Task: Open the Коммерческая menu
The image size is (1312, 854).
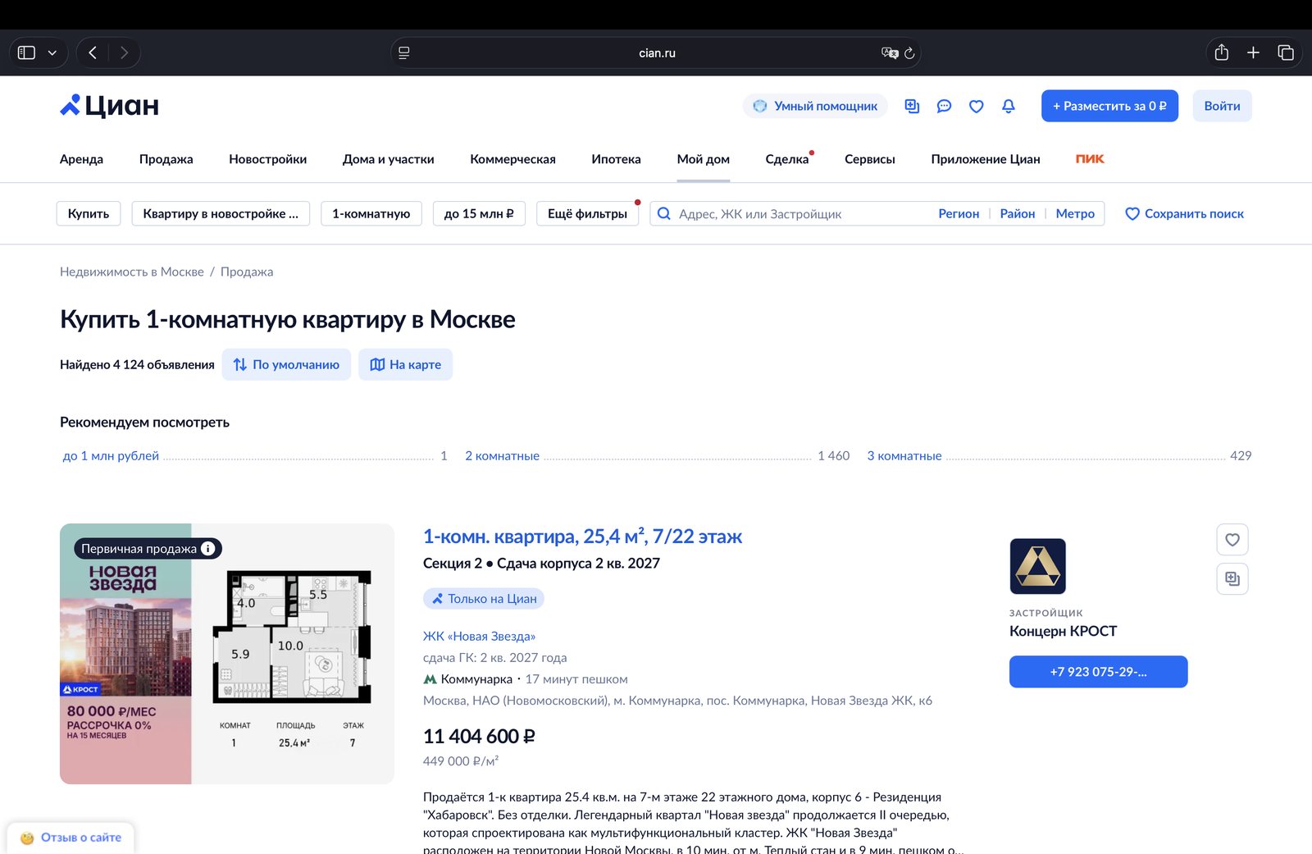Action: pyautogui.click(x=512, y=159)
